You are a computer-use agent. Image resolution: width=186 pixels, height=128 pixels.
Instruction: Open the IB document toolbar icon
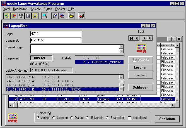(28, 16)
